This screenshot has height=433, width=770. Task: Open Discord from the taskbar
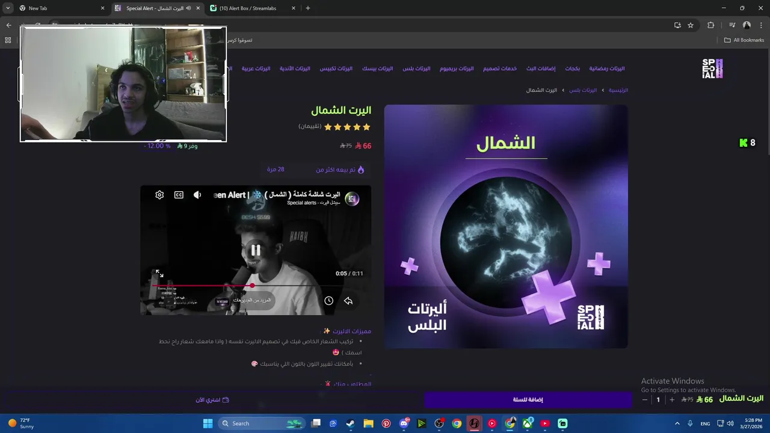tap(404, 423)
